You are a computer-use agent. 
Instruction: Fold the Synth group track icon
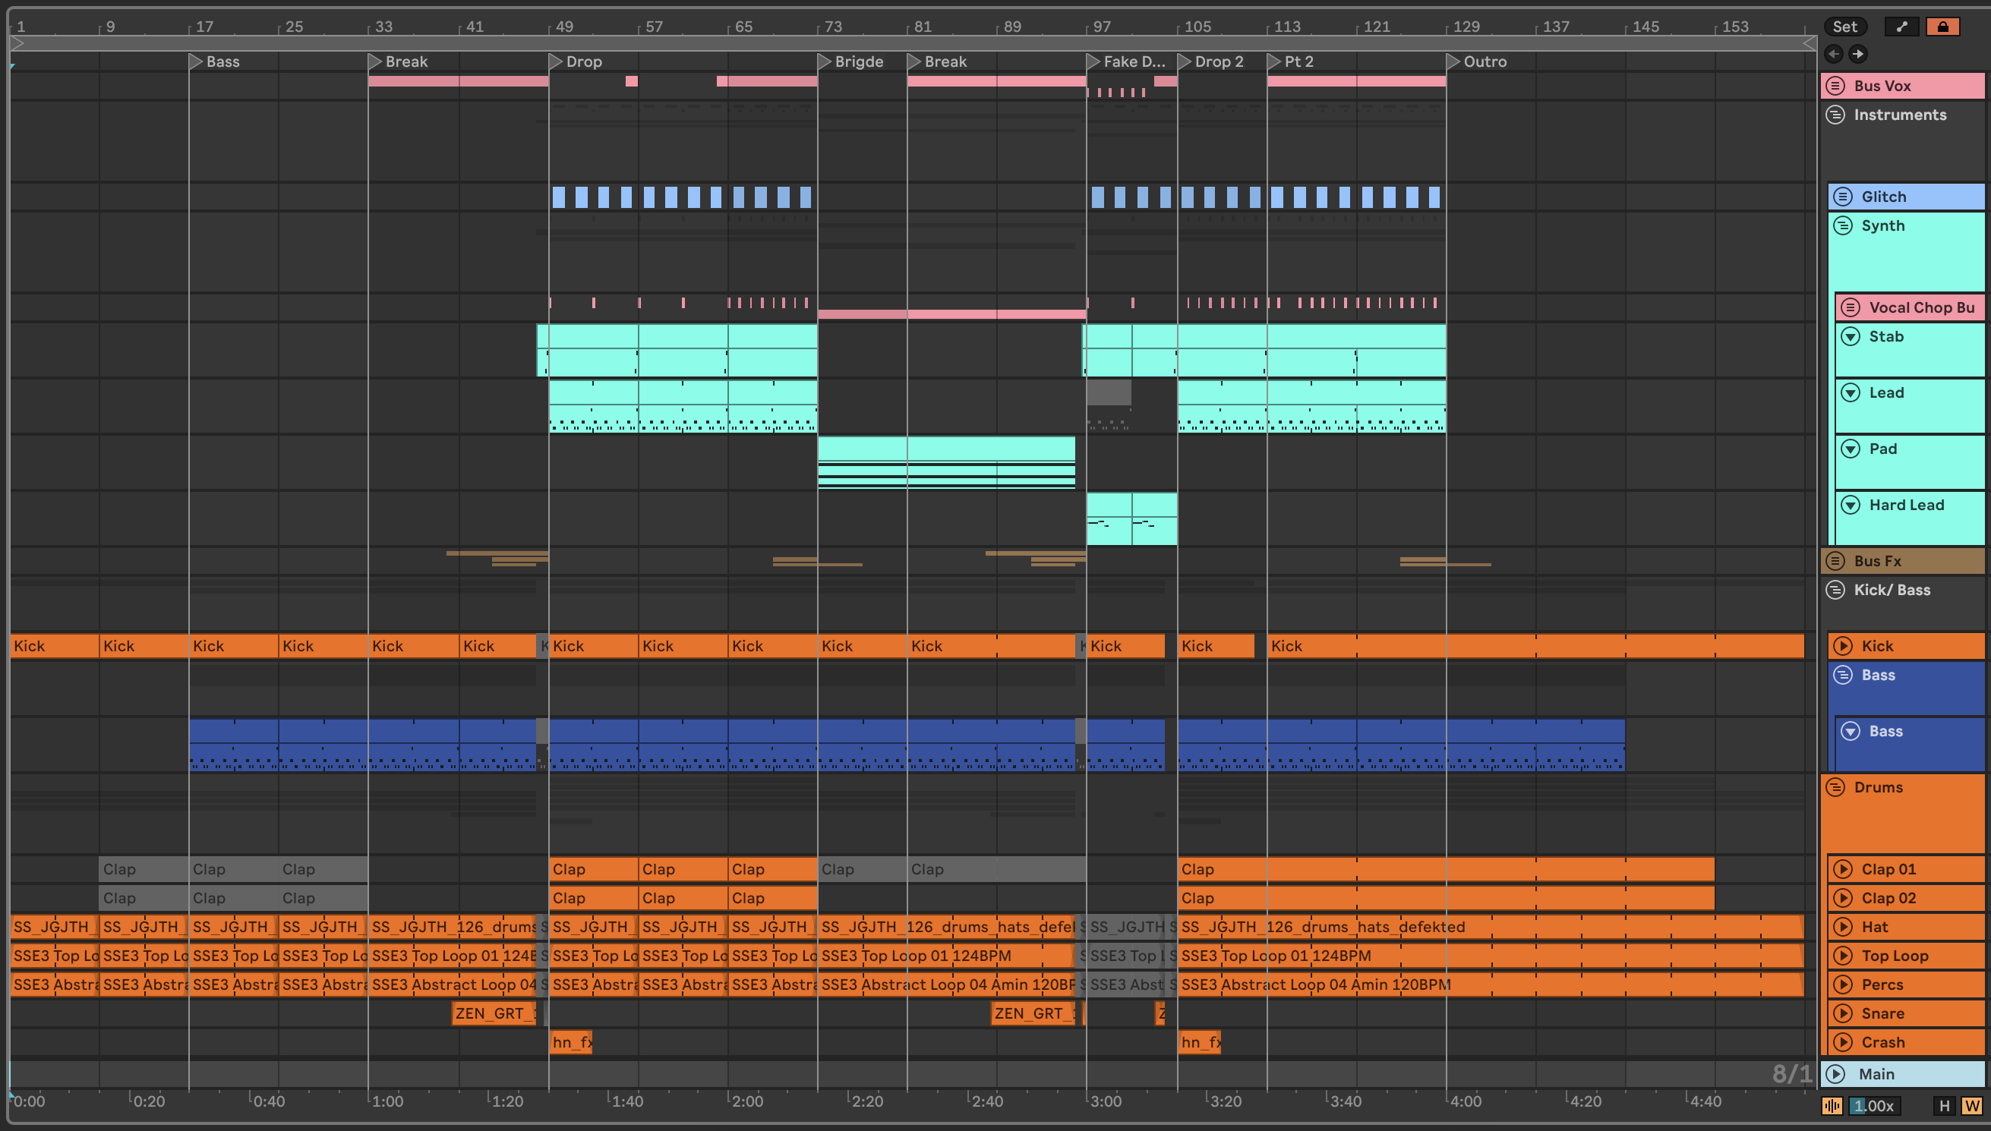pyautogui.click(x=1843, y=226)
